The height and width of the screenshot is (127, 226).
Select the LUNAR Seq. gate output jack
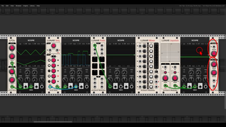[50, 87]
